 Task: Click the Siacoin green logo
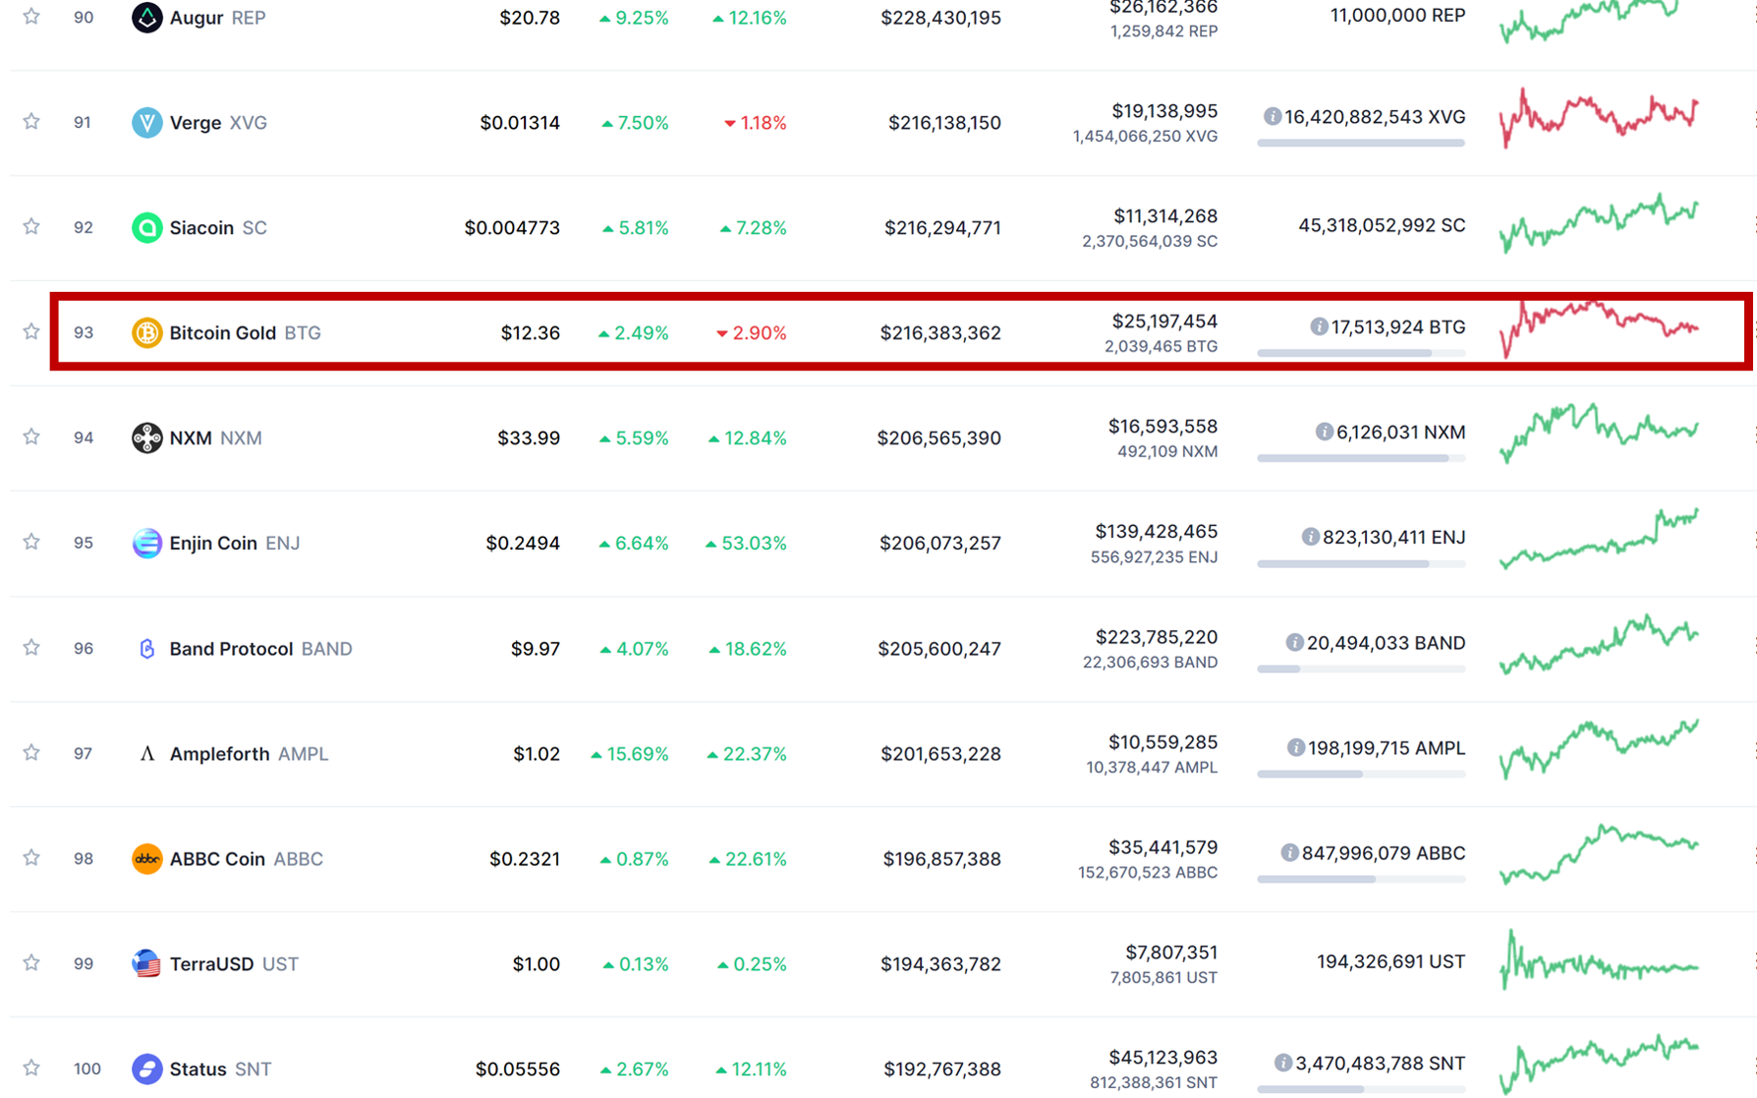(x=146, y=228)
